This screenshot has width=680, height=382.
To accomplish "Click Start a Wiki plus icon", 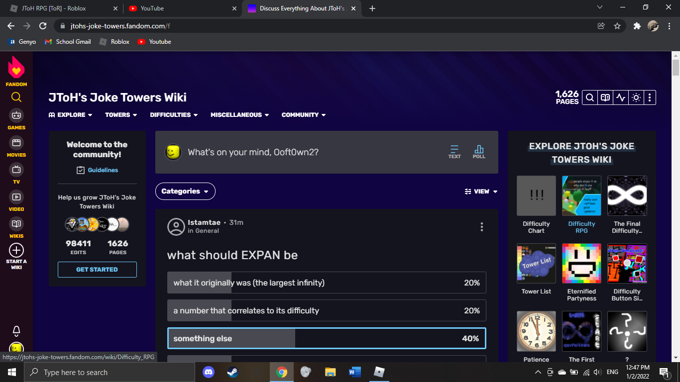I will click(16, 250).
